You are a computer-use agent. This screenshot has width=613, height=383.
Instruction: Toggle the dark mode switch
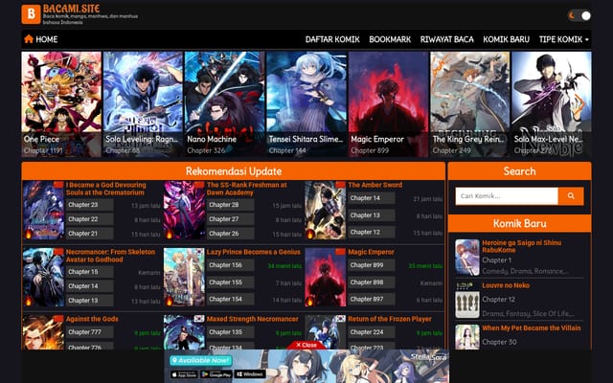click(579, 15)
